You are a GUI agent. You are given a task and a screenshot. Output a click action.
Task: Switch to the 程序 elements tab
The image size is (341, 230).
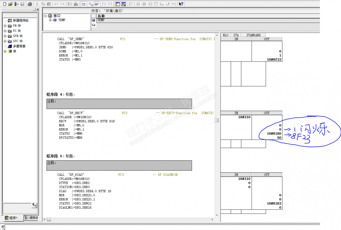pyautogui.click(x=13, y=218)
